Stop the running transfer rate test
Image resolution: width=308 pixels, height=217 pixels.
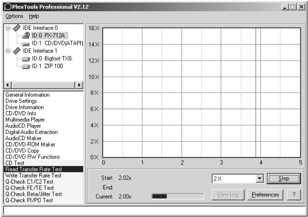(x=284, y=179)
